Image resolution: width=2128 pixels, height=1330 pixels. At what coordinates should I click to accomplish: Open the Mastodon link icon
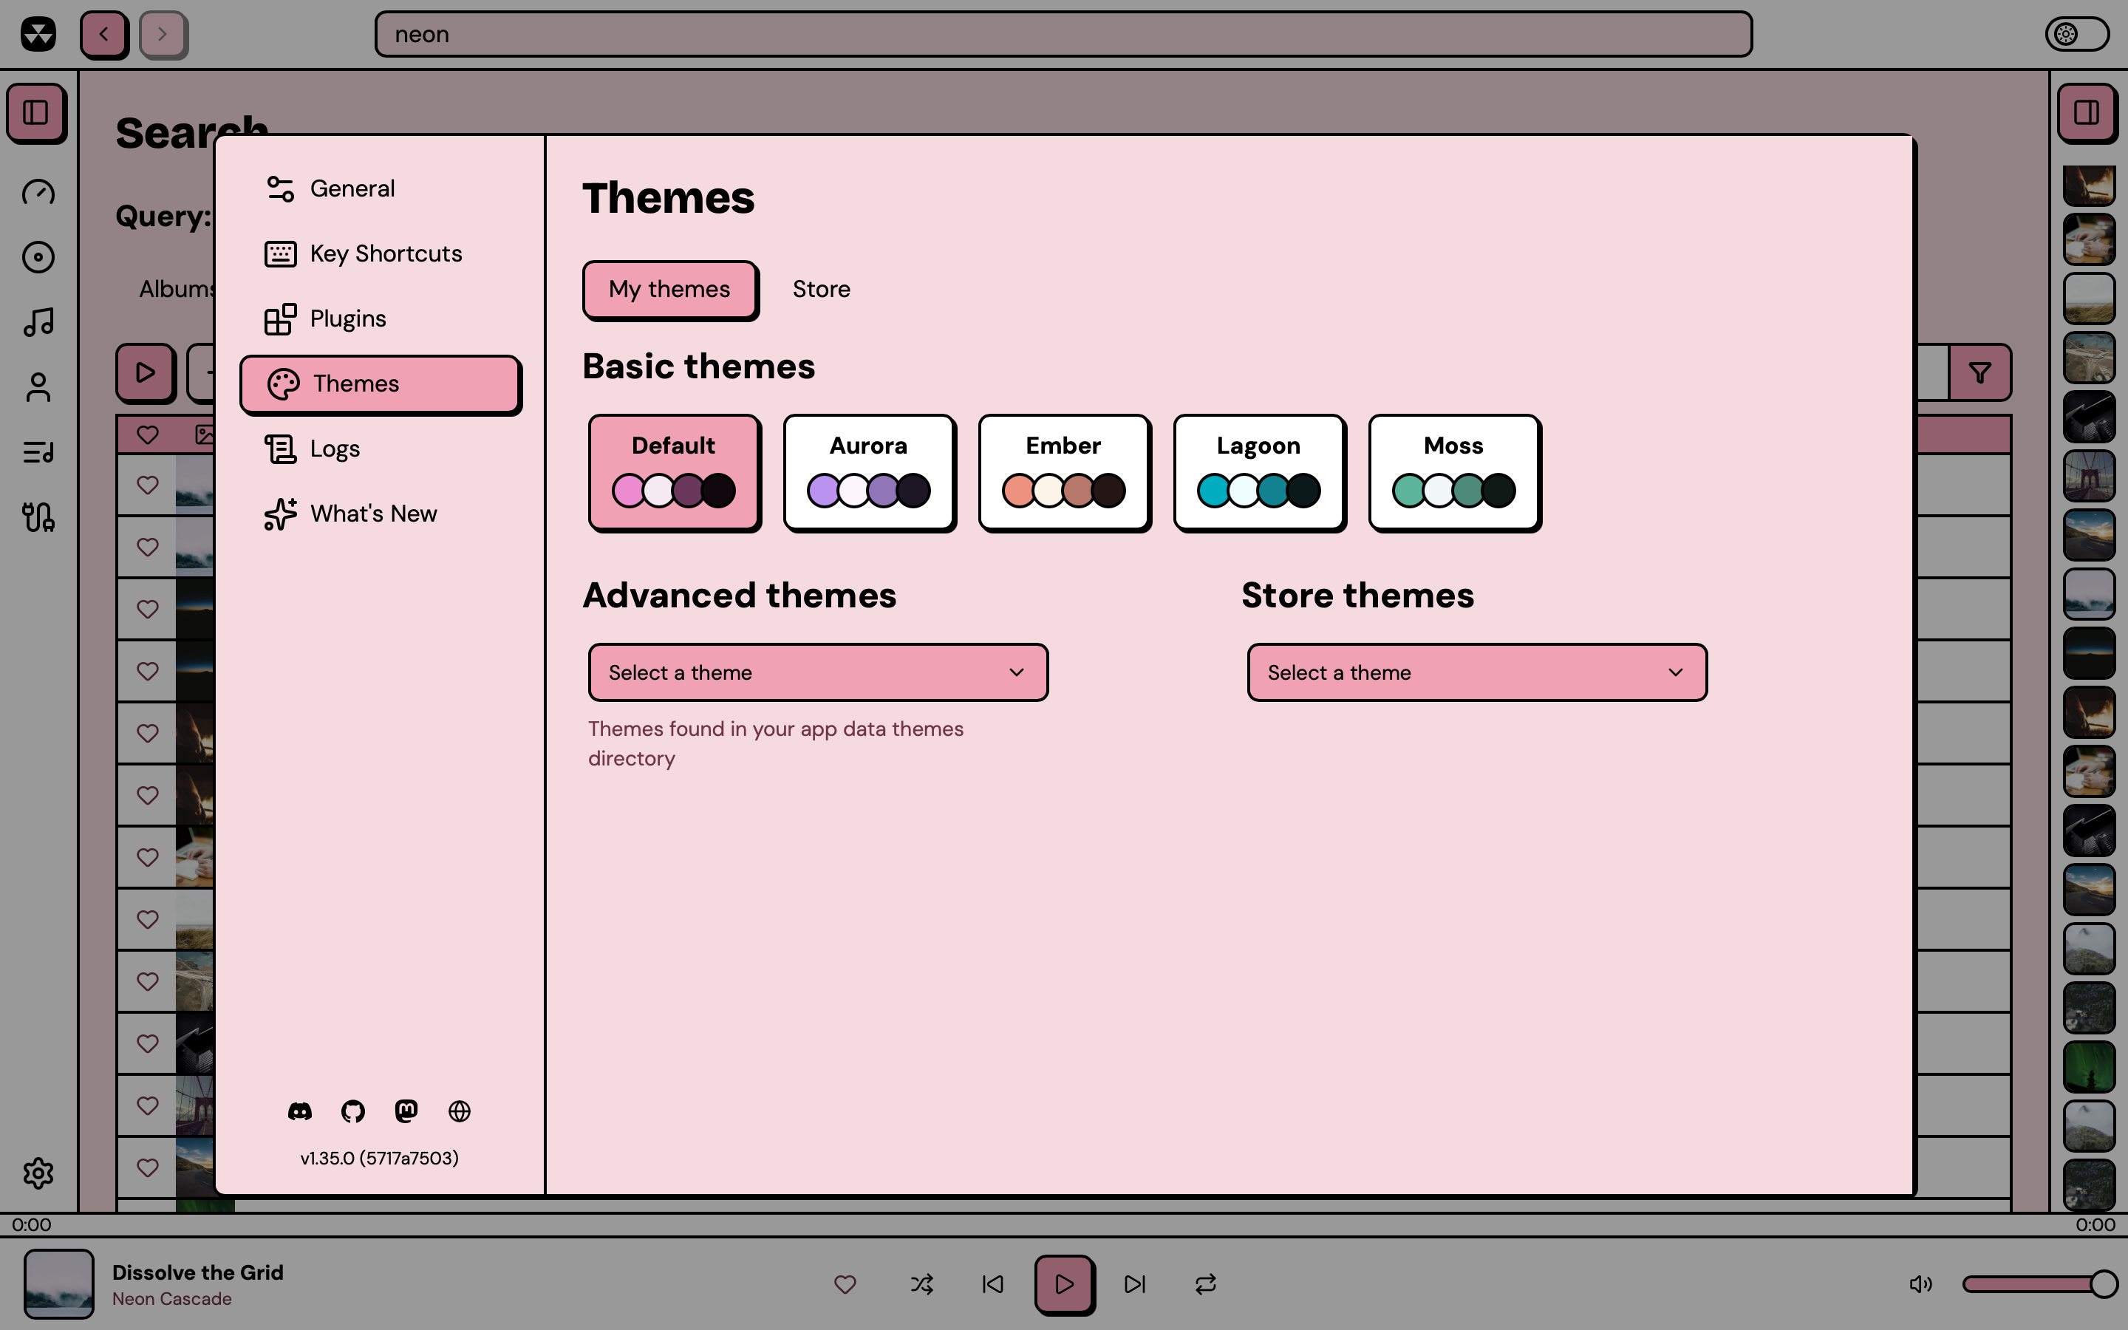[406, 1111]
